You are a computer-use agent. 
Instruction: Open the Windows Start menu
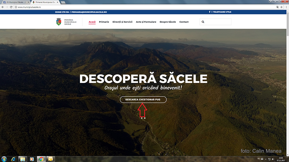click(x=4, y=159)
